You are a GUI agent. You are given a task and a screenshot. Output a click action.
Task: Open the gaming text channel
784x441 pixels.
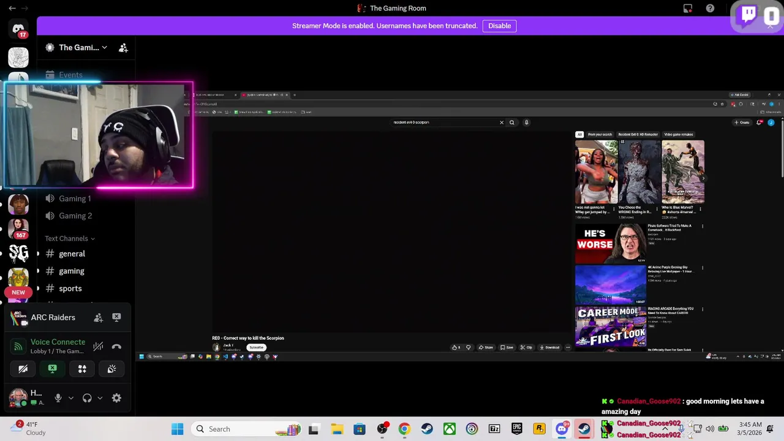pos(72,271)
